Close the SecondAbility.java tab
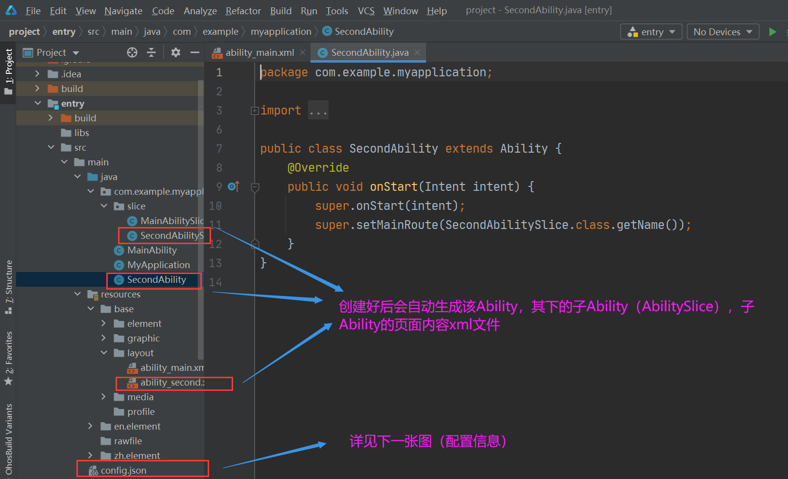Viewport: 788px width, 479px height. pyautogui.click(x=417, y=52)
